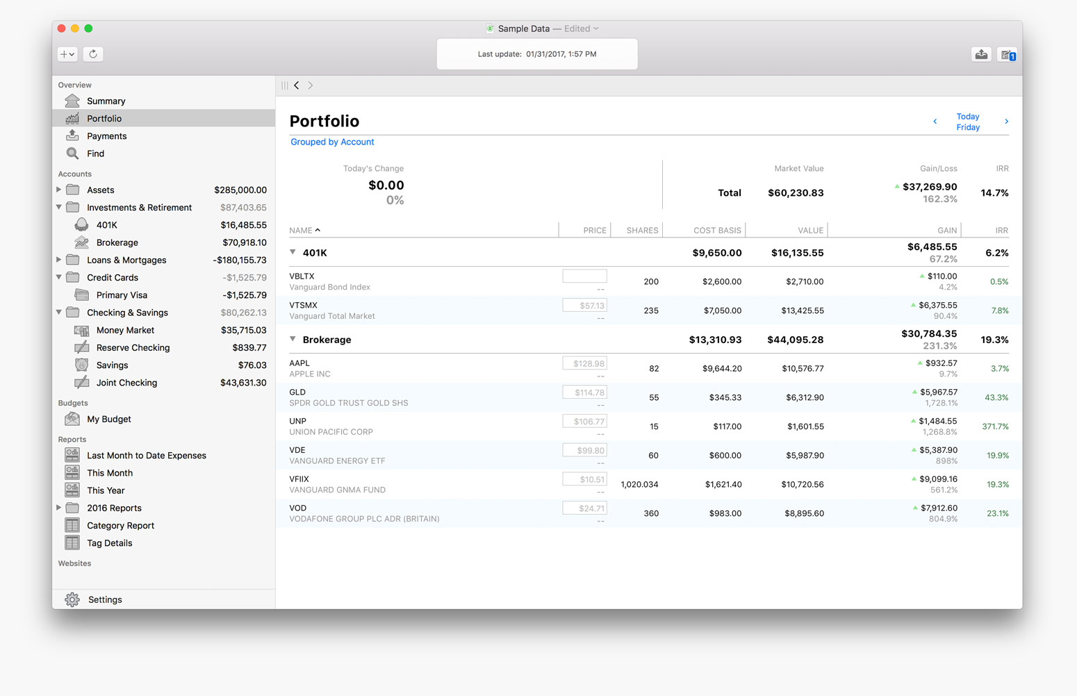Expand the Assets account group
The width and height of the screenshot is (1077, 696).
tap(59, 189)
